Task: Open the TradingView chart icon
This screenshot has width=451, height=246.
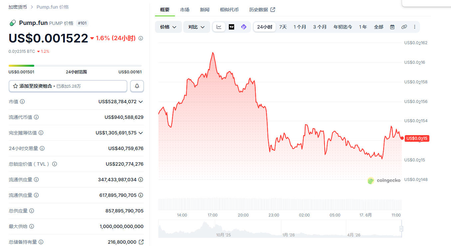Action: (x=231, y=27)
